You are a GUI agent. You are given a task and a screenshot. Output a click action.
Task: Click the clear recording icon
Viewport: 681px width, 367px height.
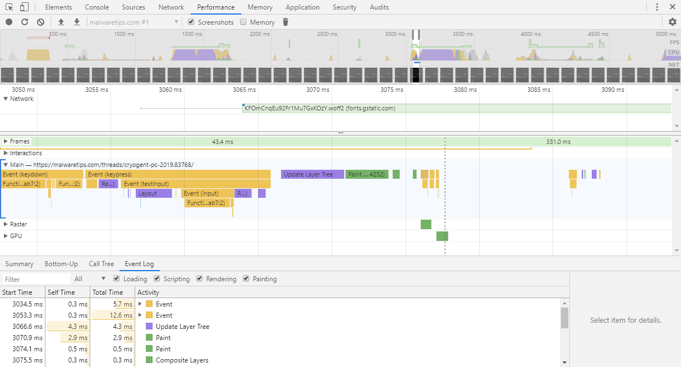[x=40, y=22]
